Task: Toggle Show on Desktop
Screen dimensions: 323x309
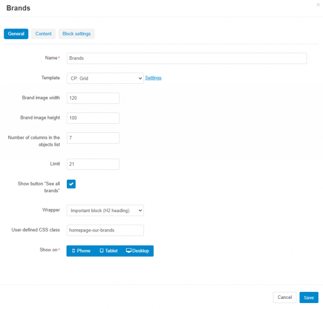Action: pos(138,251)
